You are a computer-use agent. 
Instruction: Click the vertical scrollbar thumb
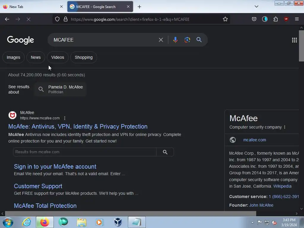[x=301, y=46]
